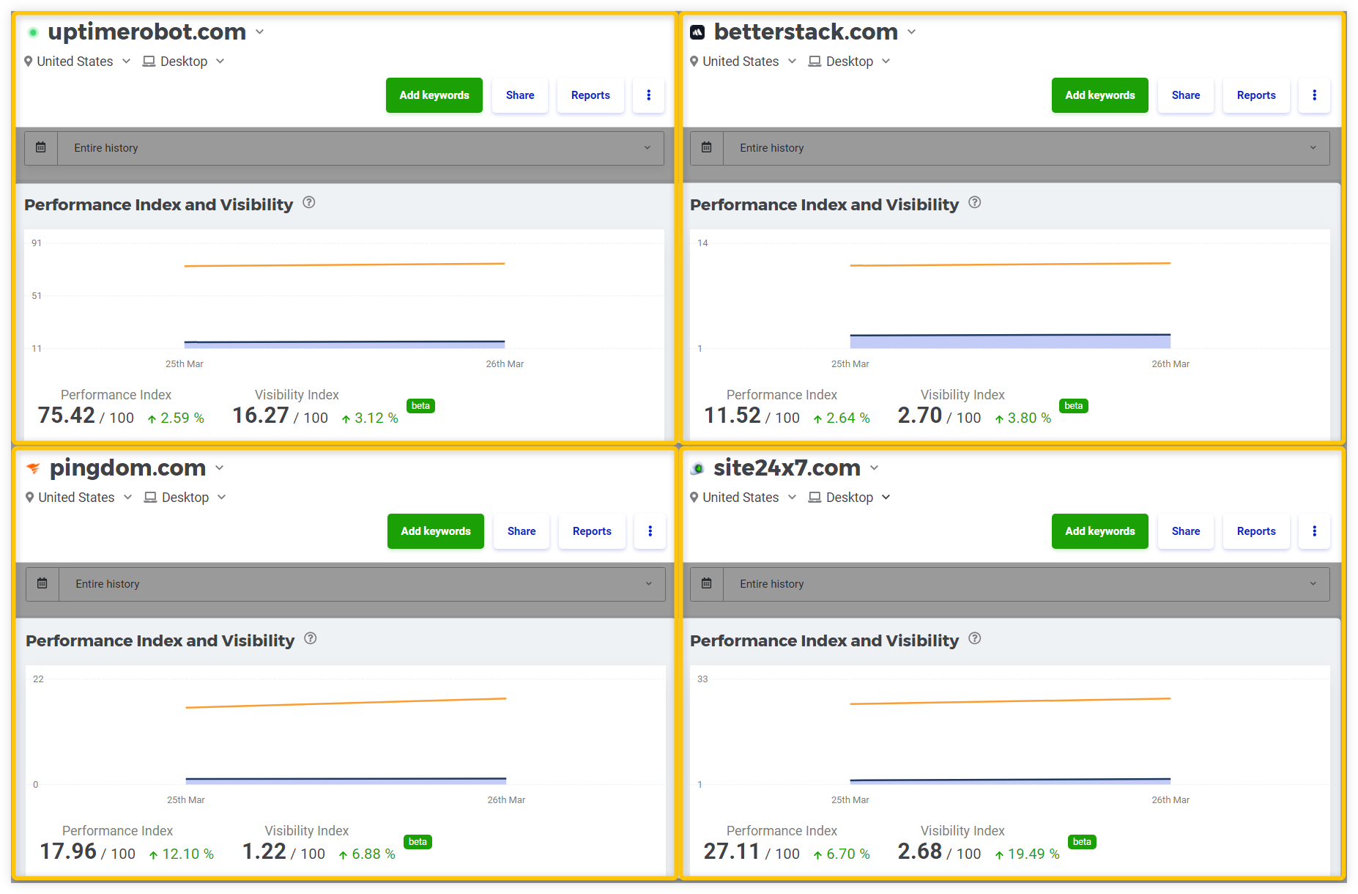Open the three-dot options menu for betterstack.com
Screen dimensions: 1358x894
(x=1314, y=95)
